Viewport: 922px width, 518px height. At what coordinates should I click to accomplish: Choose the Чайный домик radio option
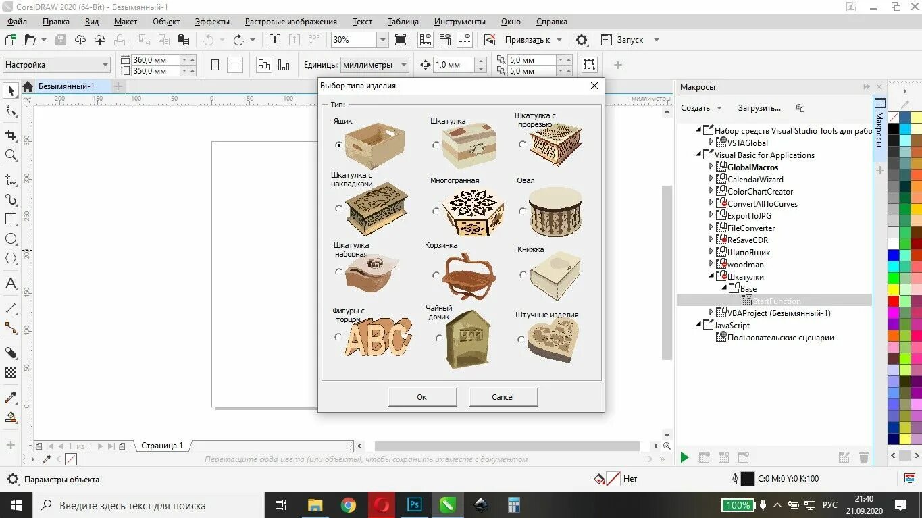pos(439,338)
